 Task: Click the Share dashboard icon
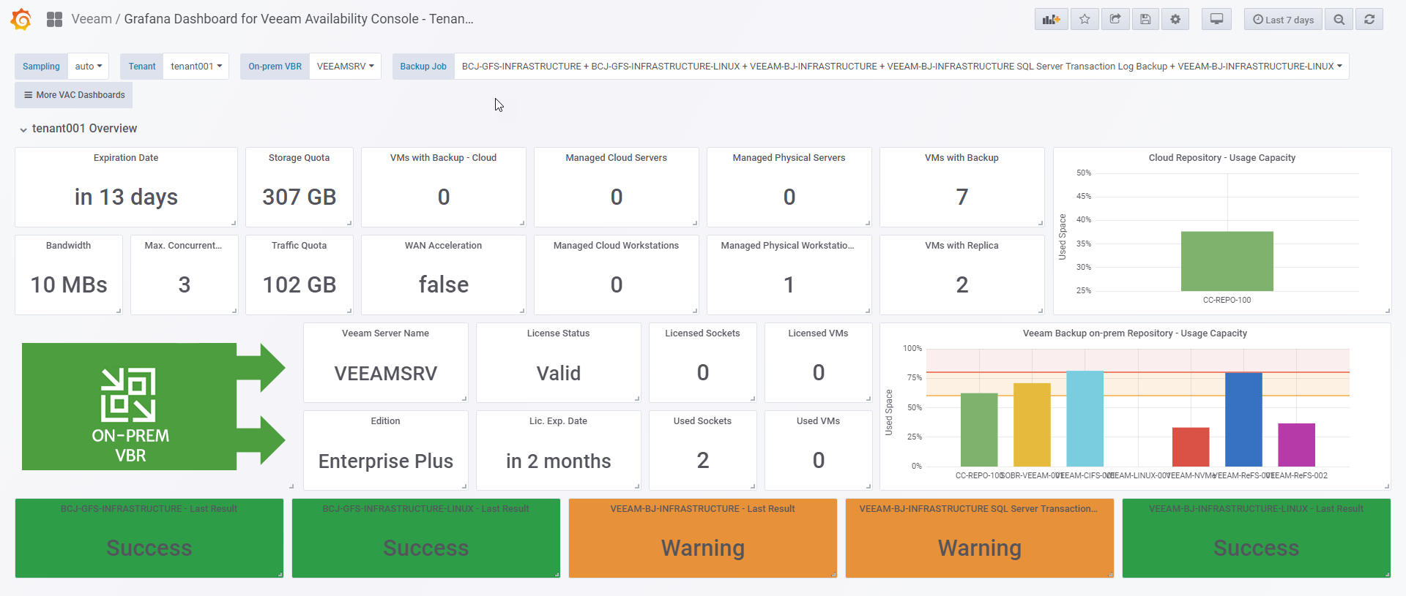coord(1115,20)
